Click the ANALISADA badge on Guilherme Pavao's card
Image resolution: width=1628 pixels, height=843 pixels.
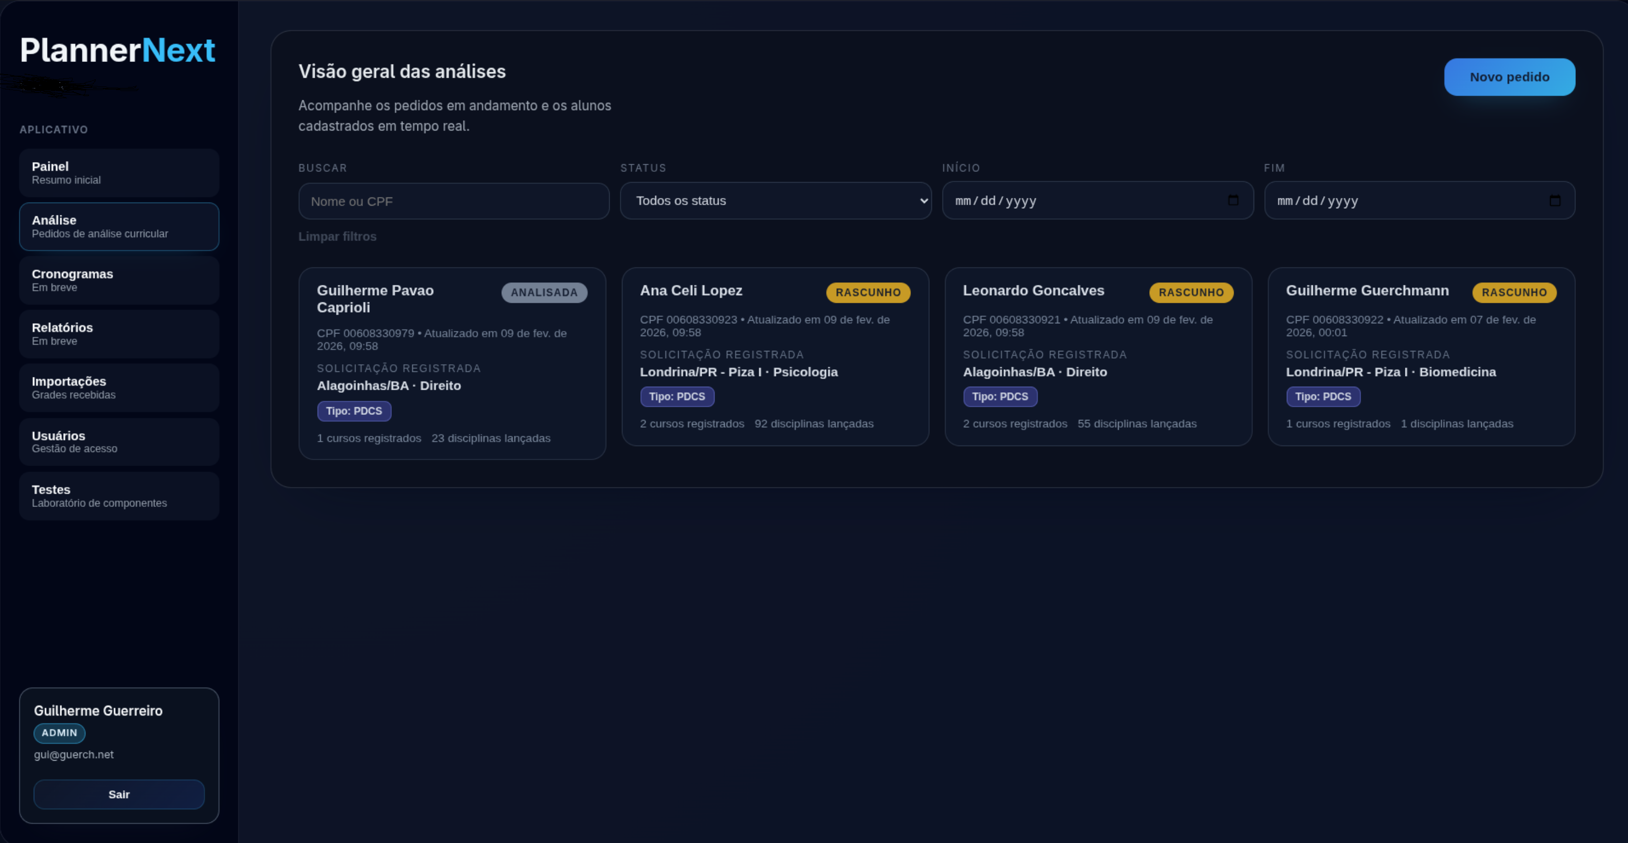[544, 292]
